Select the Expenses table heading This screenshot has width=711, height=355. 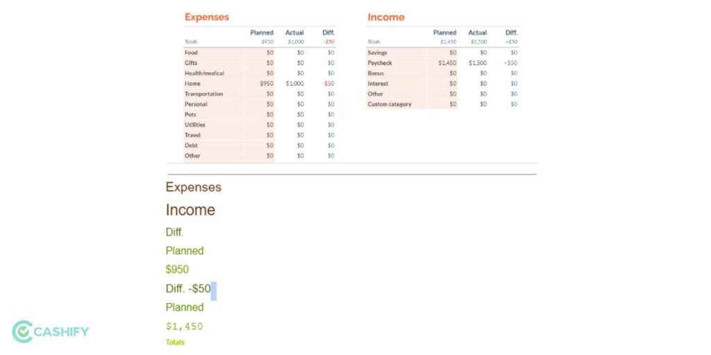point(207,17)
